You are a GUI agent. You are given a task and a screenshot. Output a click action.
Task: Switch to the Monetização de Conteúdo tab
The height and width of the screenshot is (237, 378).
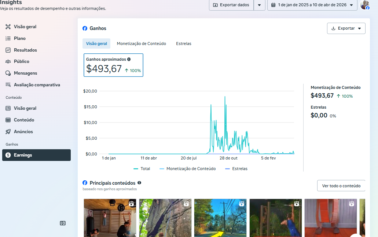[x=141, y=44]
